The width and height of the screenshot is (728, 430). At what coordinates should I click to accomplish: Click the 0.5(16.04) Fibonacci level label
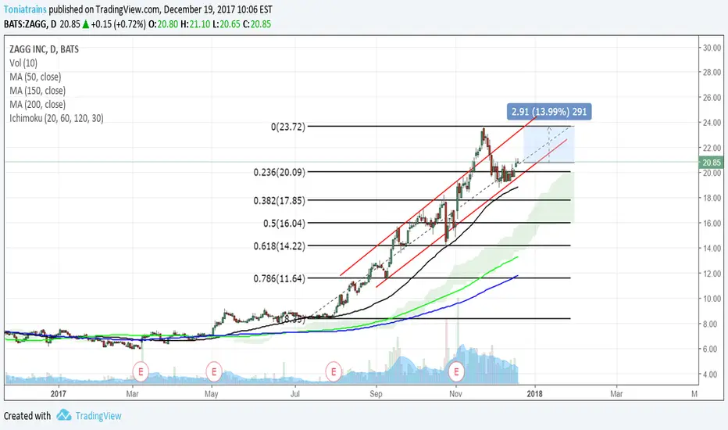[x=284, y=223]
